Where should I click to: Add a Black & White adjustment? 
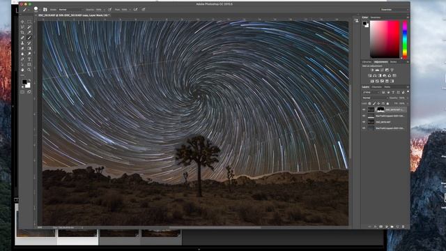pyautogui.click(x=379, y=76)
